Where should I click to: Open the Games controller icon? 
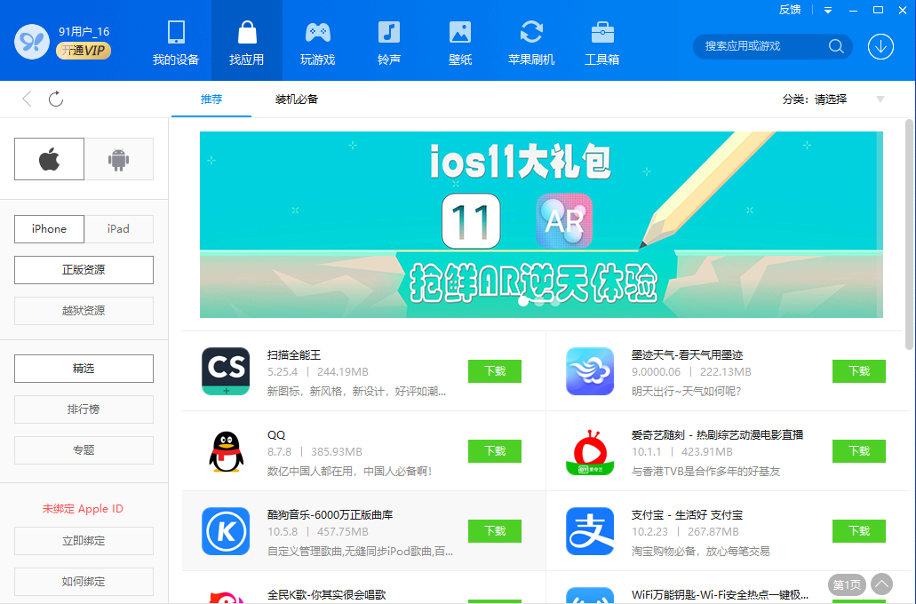click(x=317, y=33)
